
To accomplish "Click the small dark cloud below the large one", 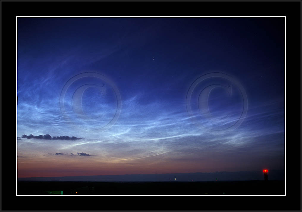I will [x=83, y=154].
